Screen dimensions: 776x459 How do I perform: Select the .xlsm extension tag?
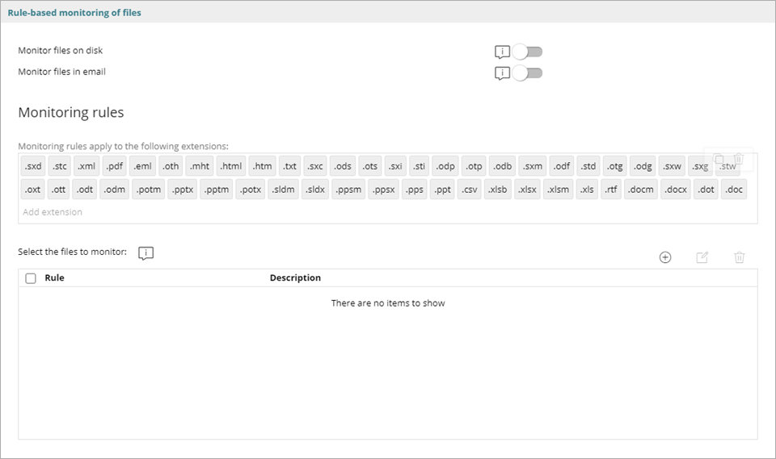559,190
